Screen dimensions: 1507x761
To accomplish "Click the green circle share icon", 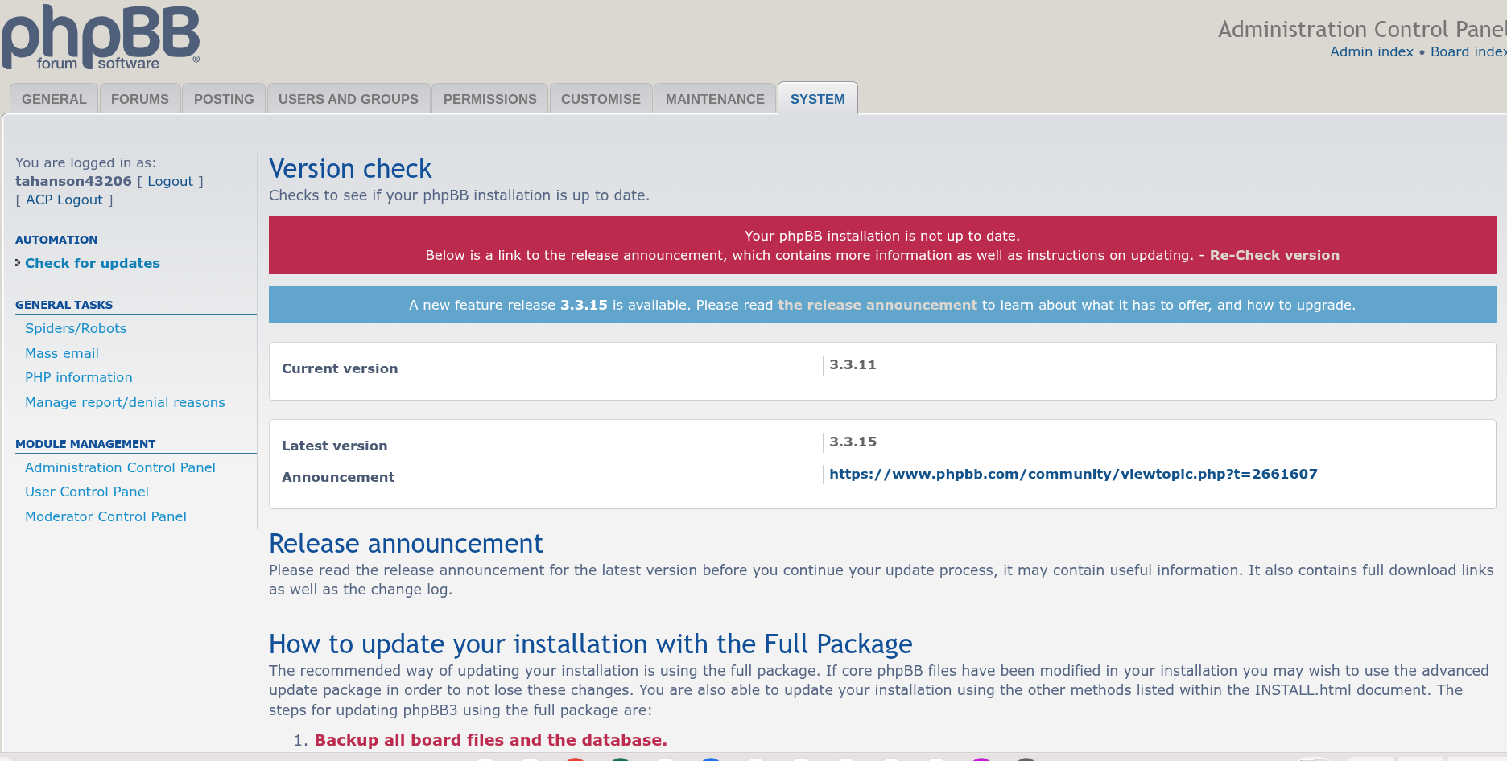I will [620, 759].
